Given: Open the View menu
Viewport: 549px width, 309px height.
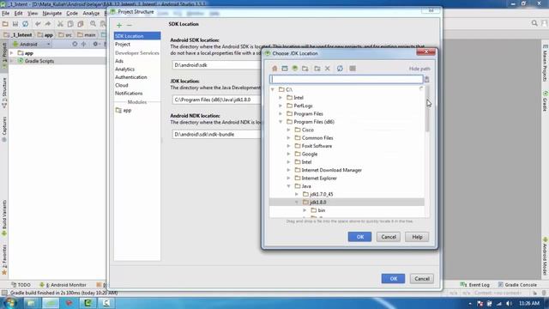Looking at the screenshot, I should (x=33, y=14).
